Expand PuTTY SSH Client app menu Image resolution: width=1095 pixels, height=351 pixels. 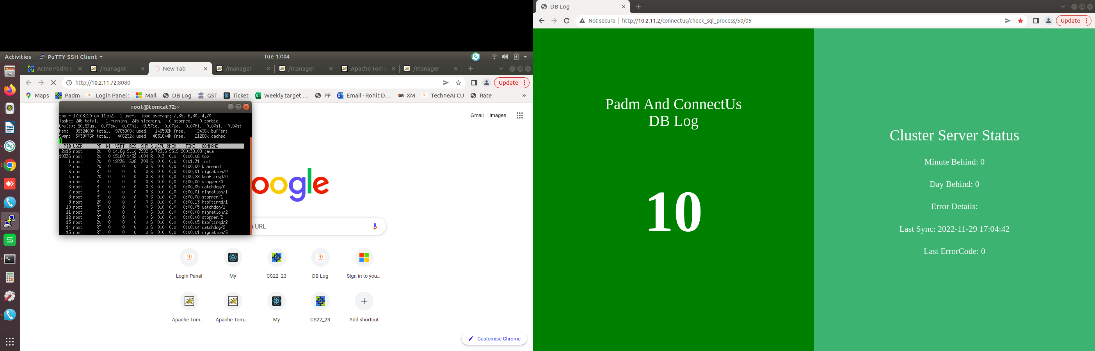[x=71, y=57]
